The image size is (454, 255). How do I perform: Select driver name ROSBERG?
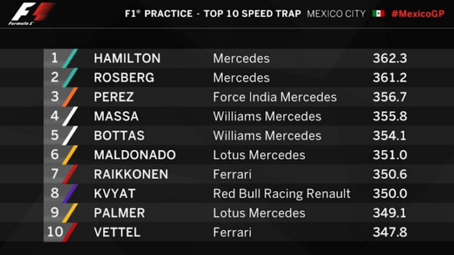click(124, 78)
